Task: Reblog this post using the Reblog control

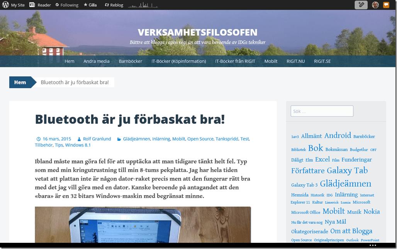Action: 114,5
